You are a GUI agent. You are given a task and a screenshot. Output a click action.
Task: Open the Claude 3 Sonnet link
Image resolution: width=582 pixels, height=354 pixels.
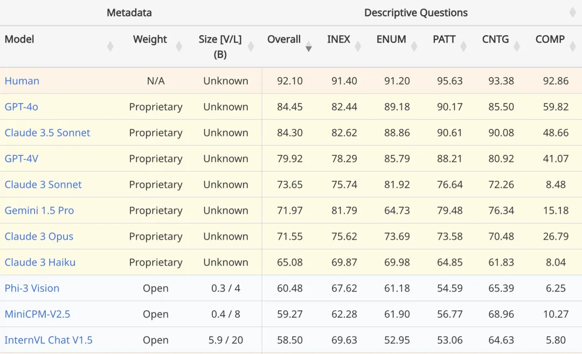coord(43,185)
